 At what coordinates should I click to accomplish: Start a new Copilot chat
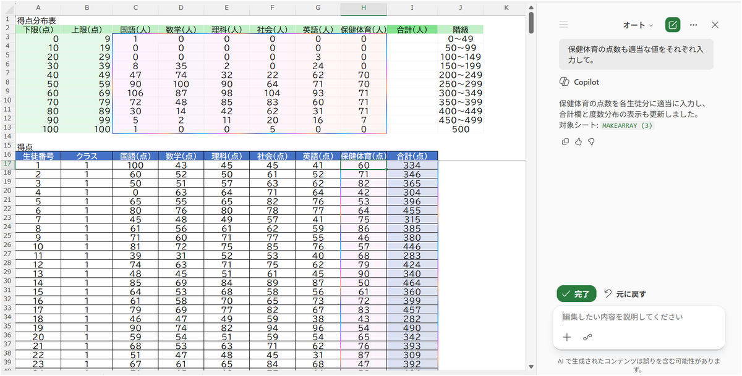click(672, 25)
